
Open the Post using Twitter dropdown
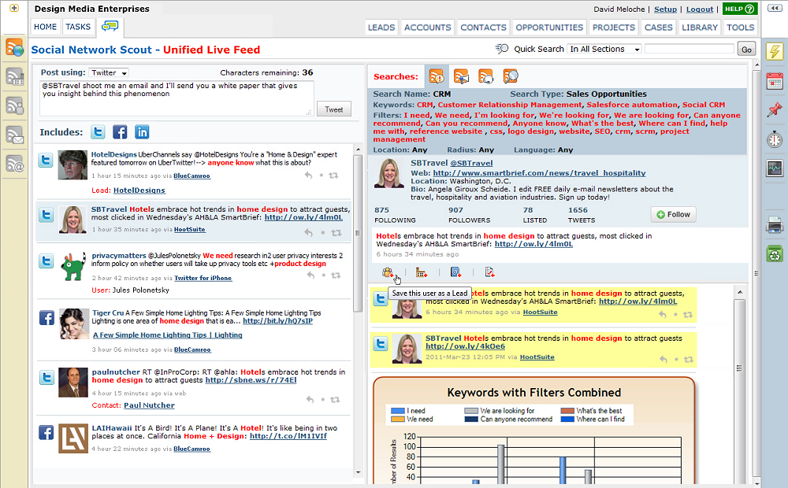pos(109,72)
